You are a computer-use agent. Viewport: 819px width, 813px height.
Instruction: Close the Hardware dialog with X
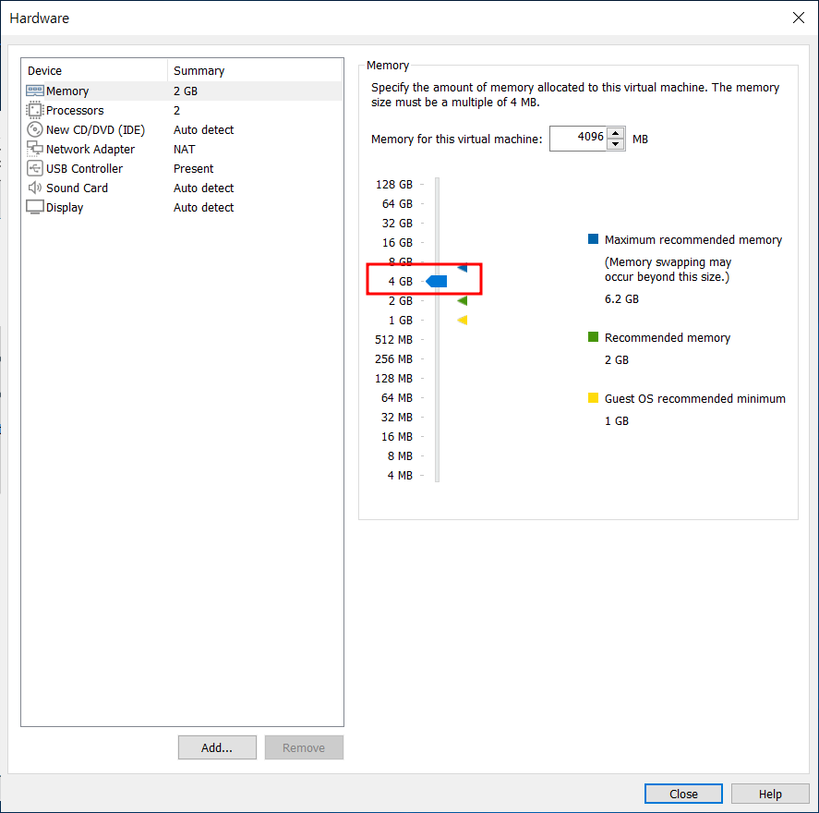point(798,18)
